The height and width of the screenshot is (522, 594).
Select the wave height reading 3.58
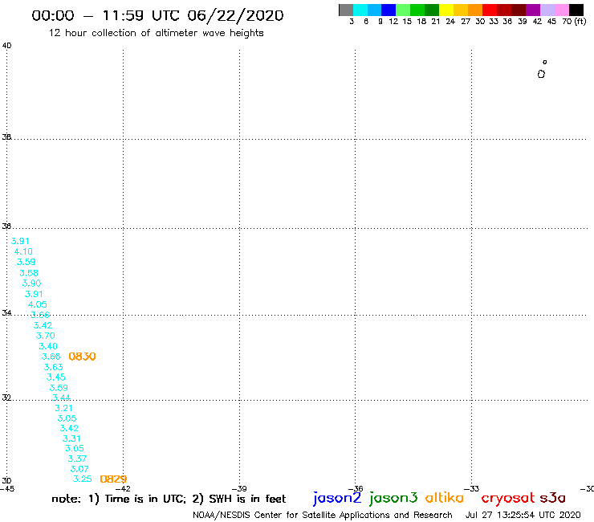[29, 273]
